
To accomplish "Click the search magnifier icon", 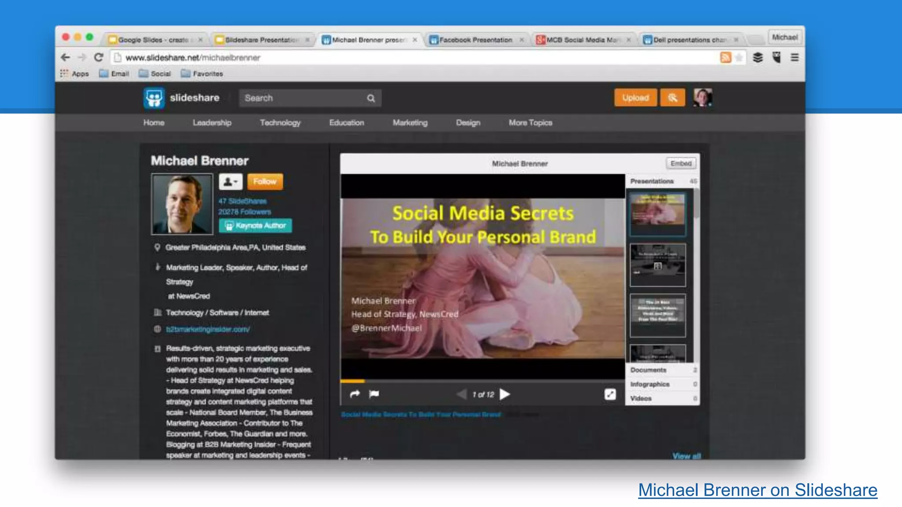I will point(371,98).
